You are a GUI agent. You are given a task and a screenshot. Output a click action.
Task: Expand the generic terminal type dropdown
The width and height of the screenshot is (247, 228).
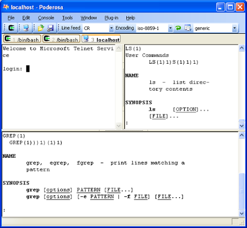[234, 28]
